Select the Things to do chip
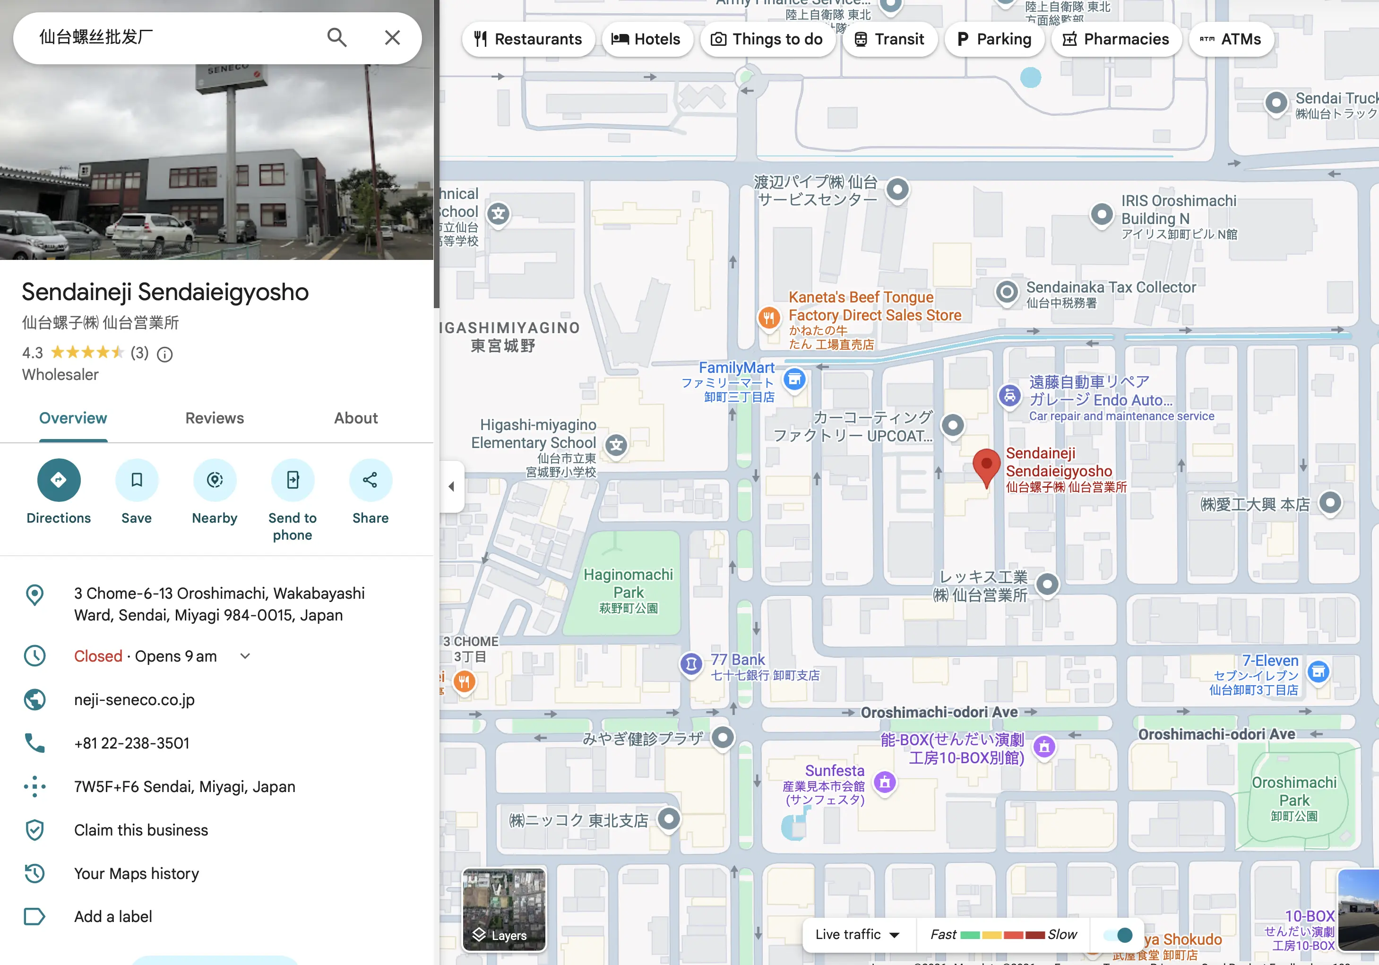This screenshot has width=1379, height=965. [767, 39]
